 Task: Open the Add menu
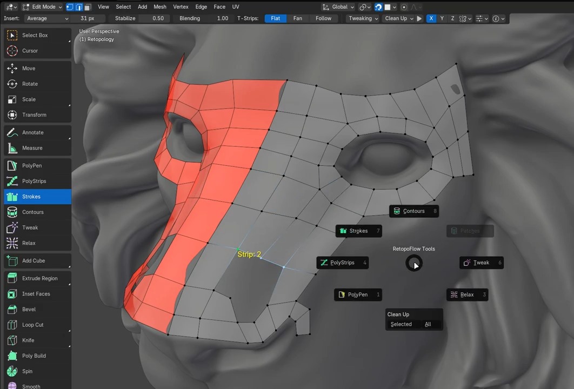[x=142, y=7]
